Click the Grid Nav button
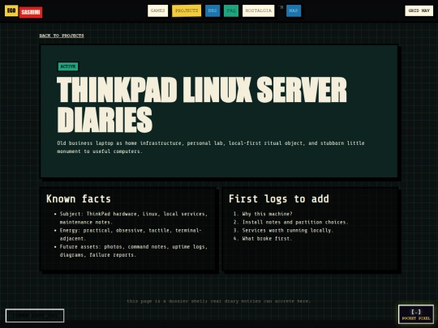The image size is (438, 328). coord(419,11)
